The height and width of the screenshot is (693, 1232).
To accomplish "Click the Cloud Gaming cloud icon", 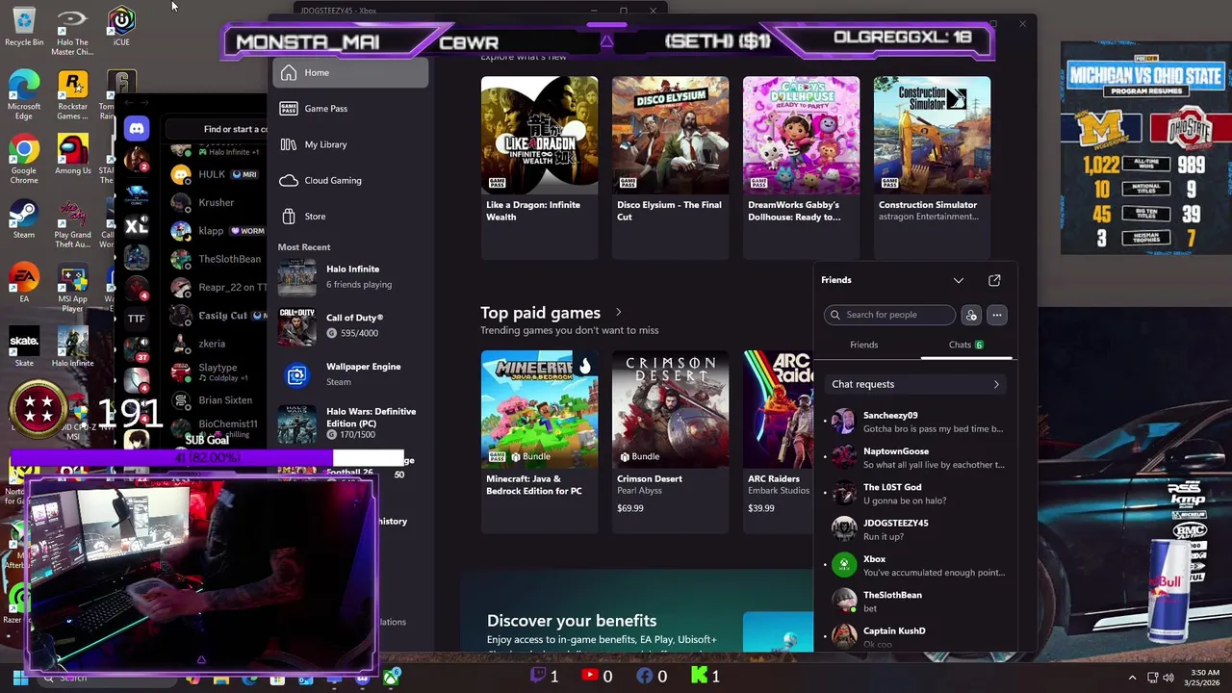I will pyautogui.click(x=288, y=180).
